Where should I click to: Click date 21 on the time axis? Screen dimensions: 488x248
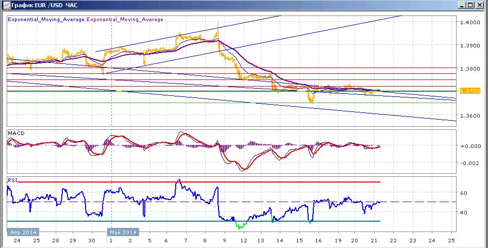pyautogui.click(x=374, y=241)
